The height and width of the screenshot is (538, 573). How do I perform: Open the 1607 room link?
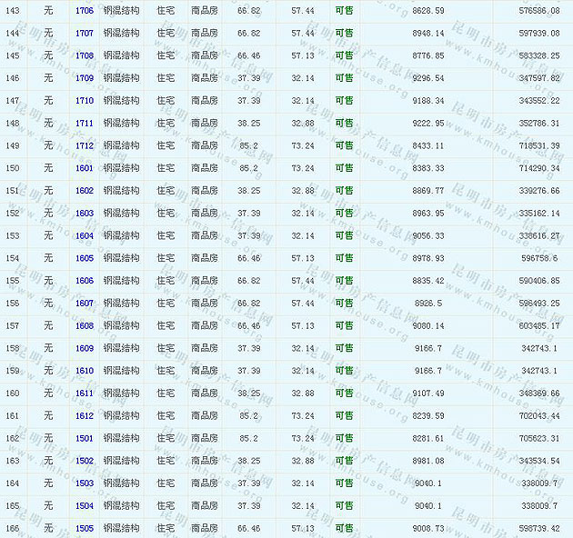click(84, 304)
